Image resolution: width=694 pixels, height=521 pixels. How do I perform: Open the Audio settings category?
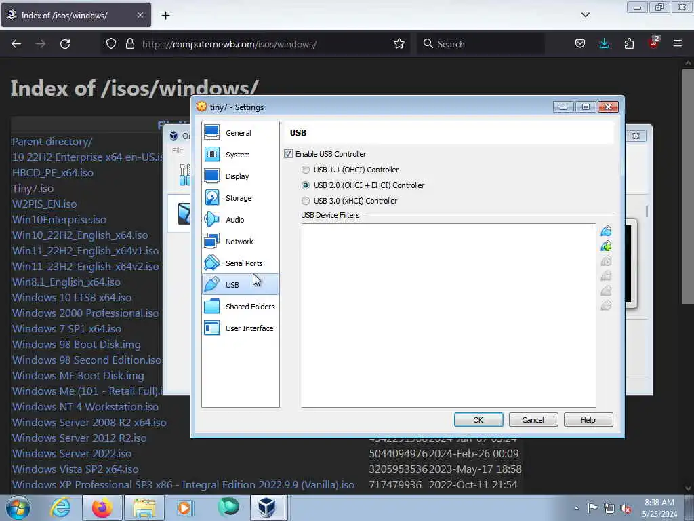(241, 220)
